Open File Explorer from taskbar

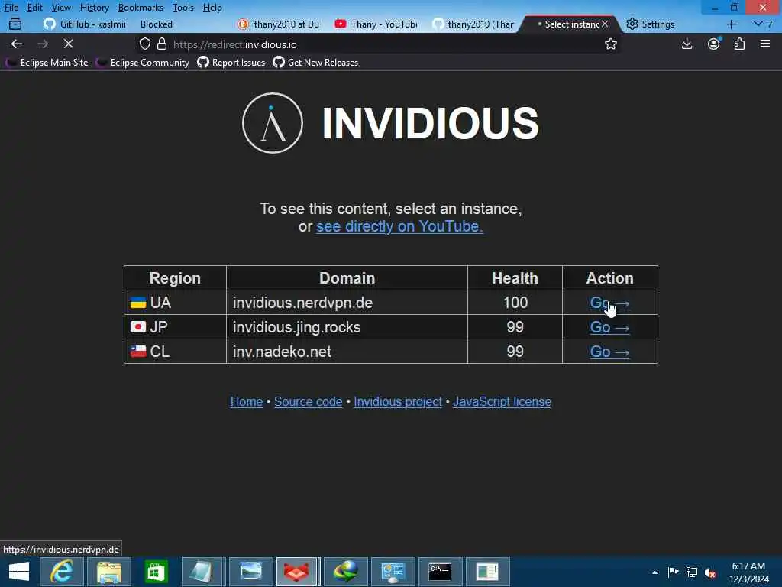pos(109,572)
